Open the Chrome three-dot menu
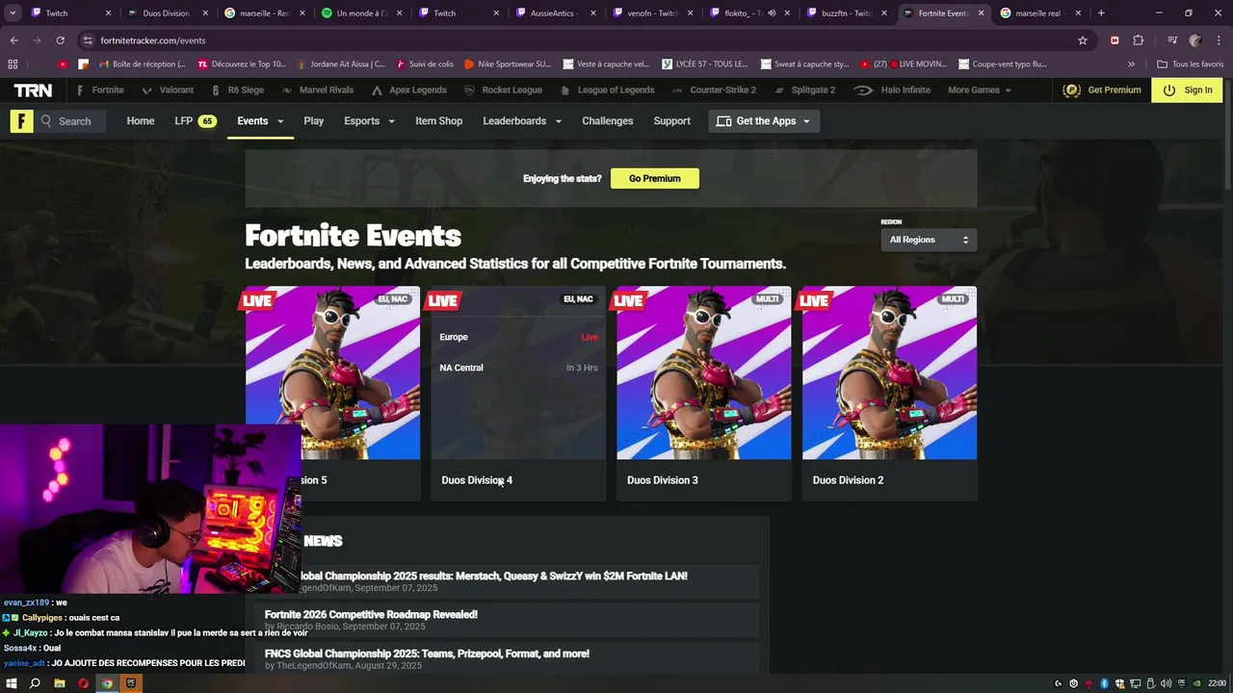The width and height of the screenshot is (1233, 693). click(x=1219, y=40)
